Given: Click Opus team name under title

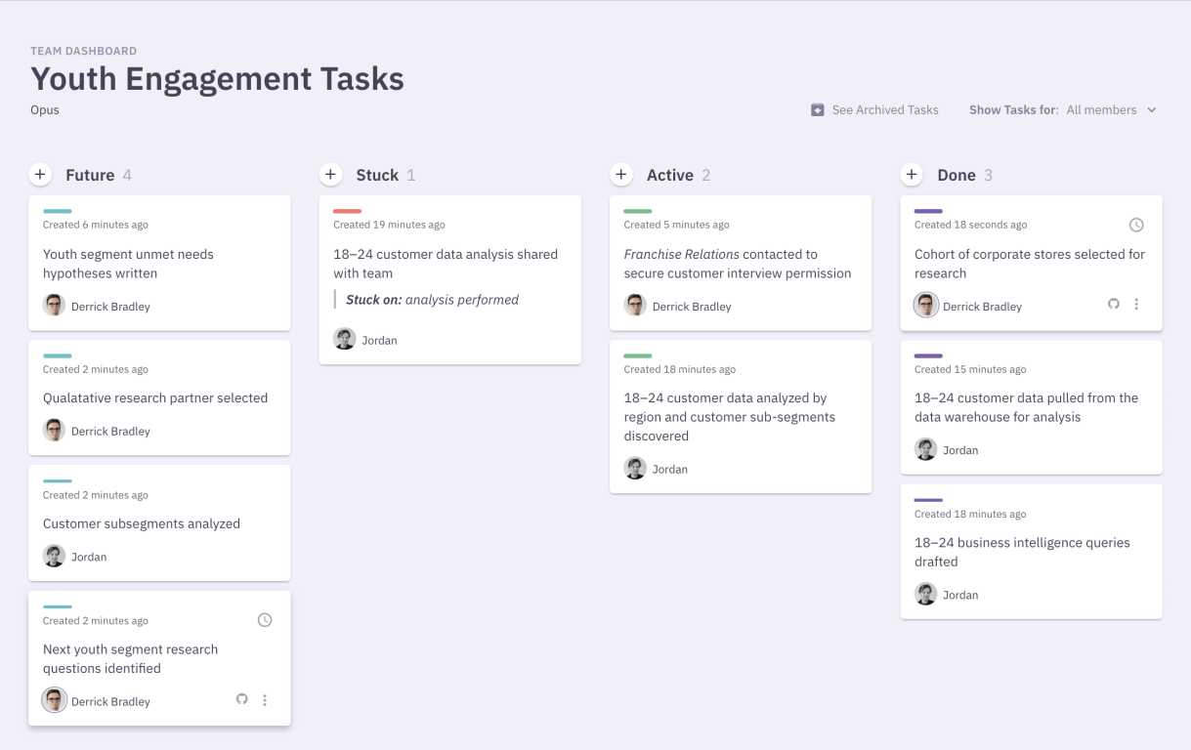Looking at the screenshot, I should 45,110.
